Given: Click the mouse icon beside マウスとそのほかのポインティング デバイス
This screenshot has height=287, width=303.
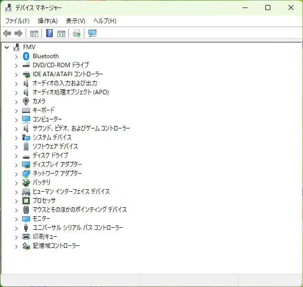Looking at the screenshot, I should tap(26, 210).
